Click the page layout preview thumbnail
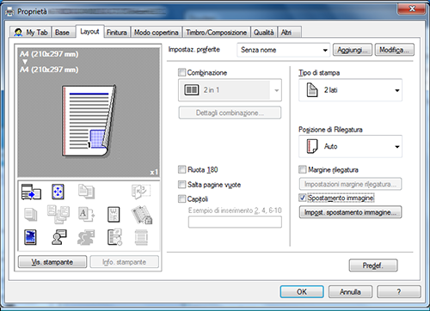This screenshot has height=311, width=430. pos(89,120)
